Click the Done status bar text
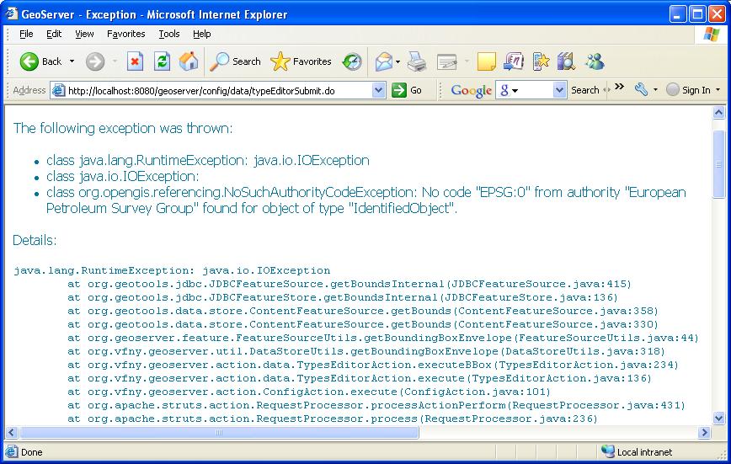Screen dimensions: 731x464 pos(32,452)
